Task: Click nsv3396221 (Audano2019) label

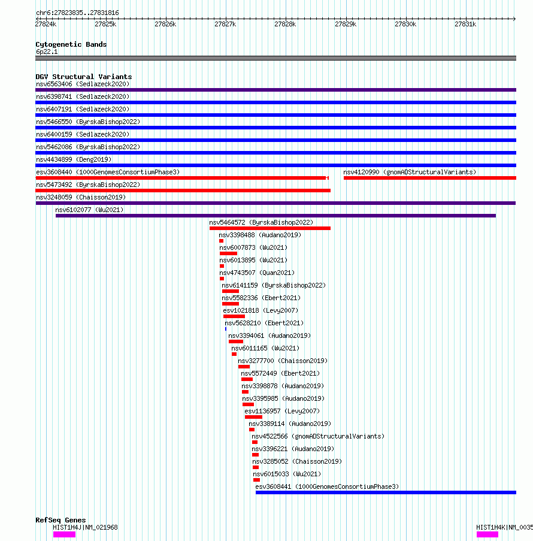Action: pyautogui.click(x=293, y=449)
